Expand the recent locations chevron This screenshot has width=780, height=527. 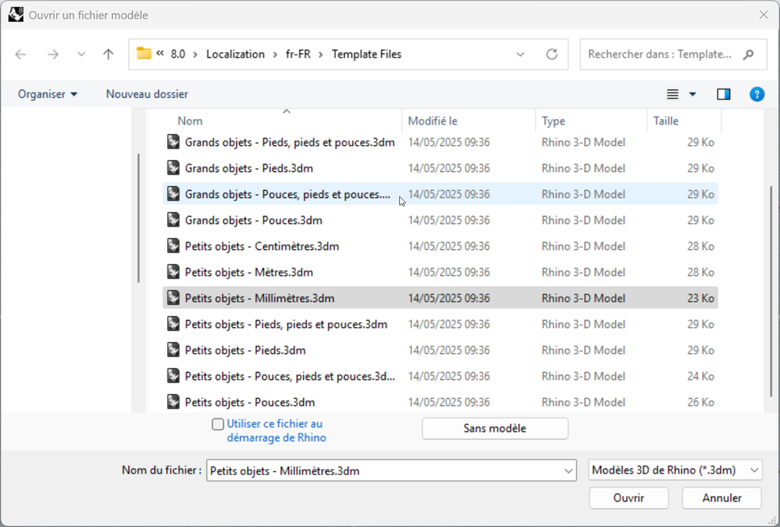(81, 55)
